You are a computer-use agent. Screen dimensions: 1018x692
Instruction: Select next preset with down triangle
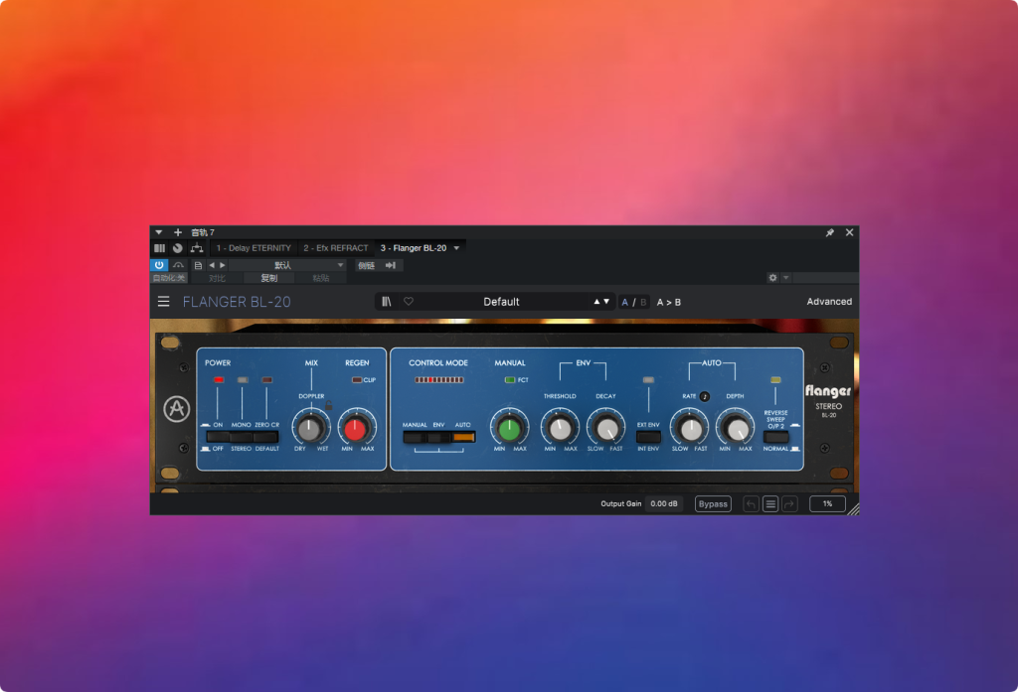tap(606, 302)
